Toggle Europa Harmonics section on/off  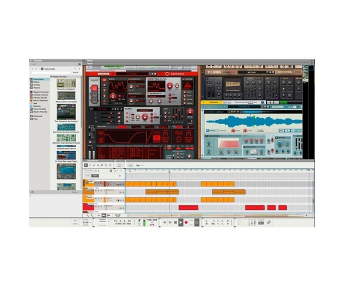(x=149, y=93)
